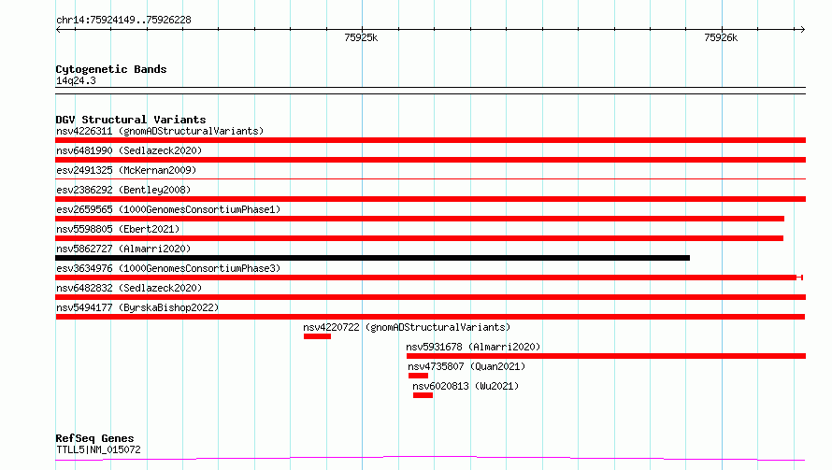Image resolution: width=832 pixels, height=470 pixels.
Task: Click the red bar under esv2386292
Action: 430,199
